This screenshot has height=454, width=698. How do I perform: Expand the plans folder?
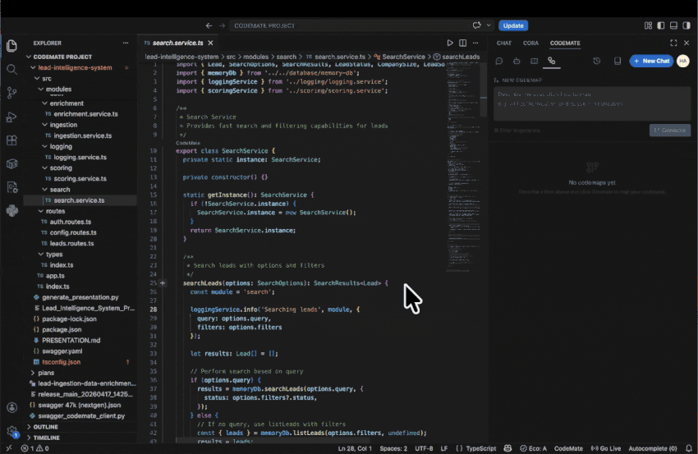[x=46, y=373]
